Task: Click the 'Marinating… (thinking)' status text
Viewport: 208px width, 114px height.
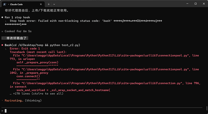Action: [23, 100]
